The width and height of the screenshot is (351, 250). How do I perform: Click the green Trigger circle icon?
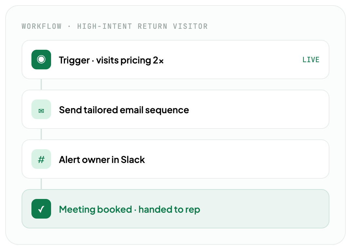(x=41, y=60)
